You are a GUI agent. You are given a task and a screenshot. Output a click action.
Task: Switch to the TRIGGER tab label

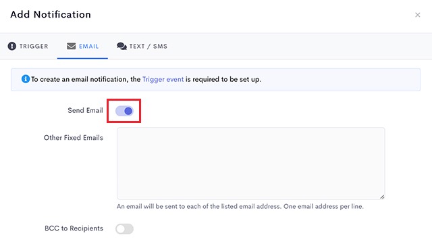34,46
